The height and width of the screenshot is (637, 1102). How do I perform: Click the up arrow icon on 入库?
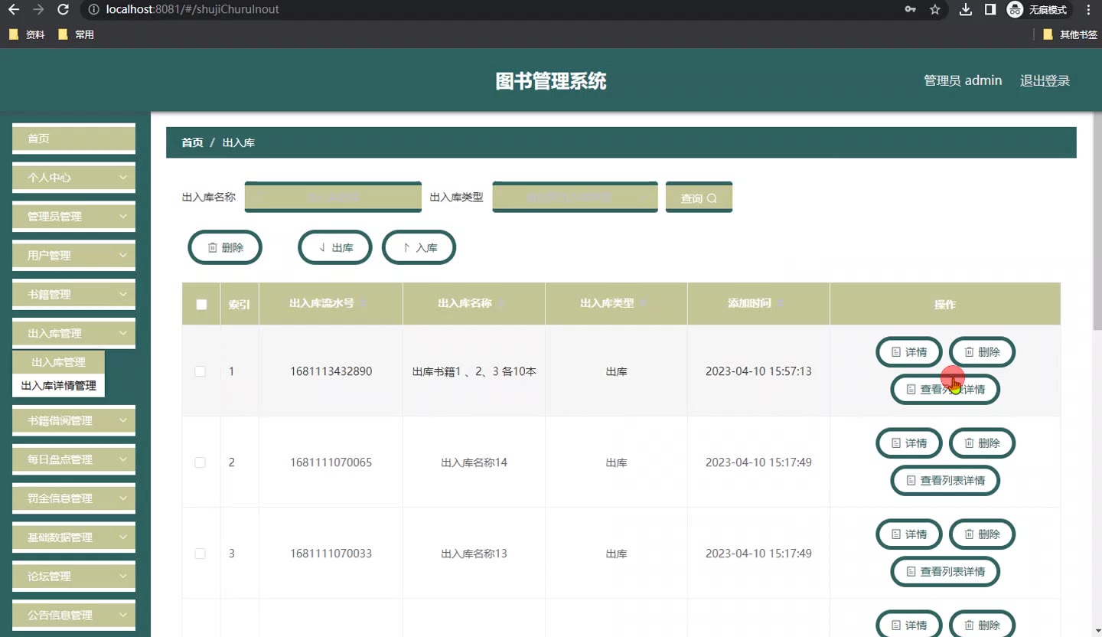coord(406,247)
